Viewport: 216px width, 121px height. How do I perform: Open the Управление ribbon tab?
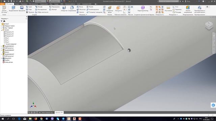tap(44, 4)
